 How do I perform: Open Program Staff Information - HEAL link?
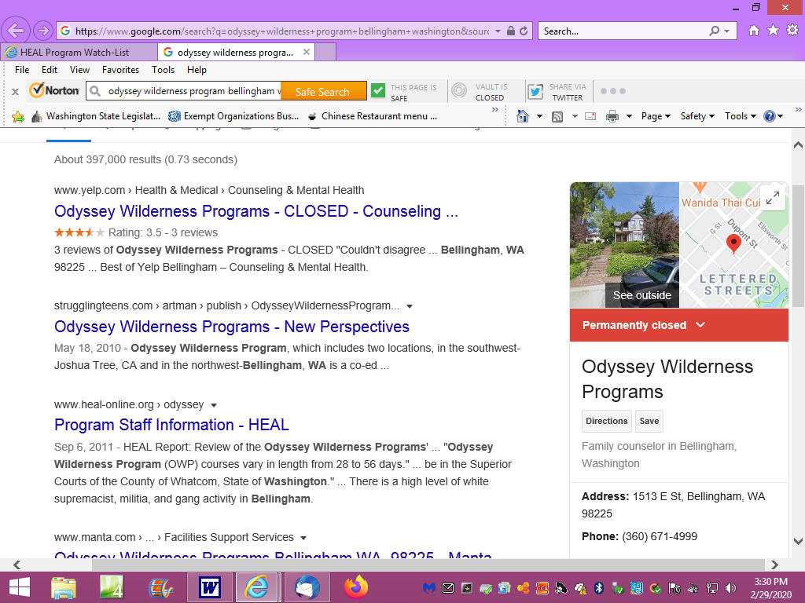[x=172, y=425]
